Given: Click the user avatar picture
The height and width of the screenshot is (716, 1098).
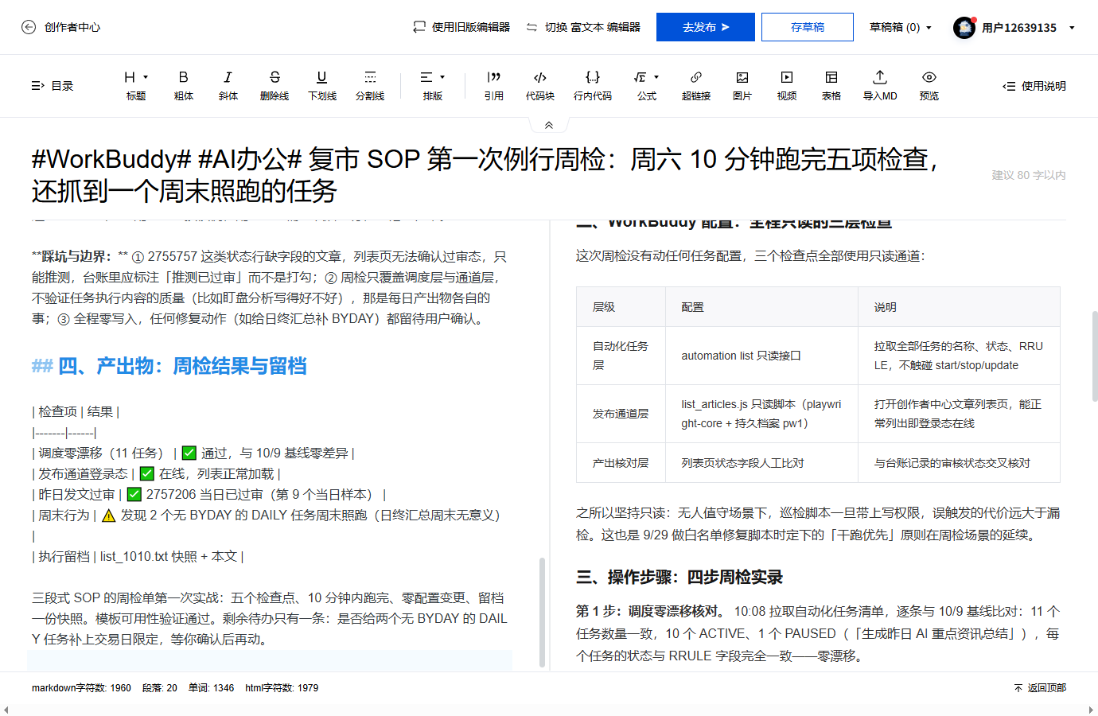Looking at the screenshot, I should point(964,27).
